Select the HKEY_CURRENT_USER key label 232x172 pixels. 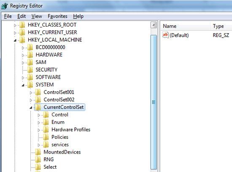coord(52,32)
